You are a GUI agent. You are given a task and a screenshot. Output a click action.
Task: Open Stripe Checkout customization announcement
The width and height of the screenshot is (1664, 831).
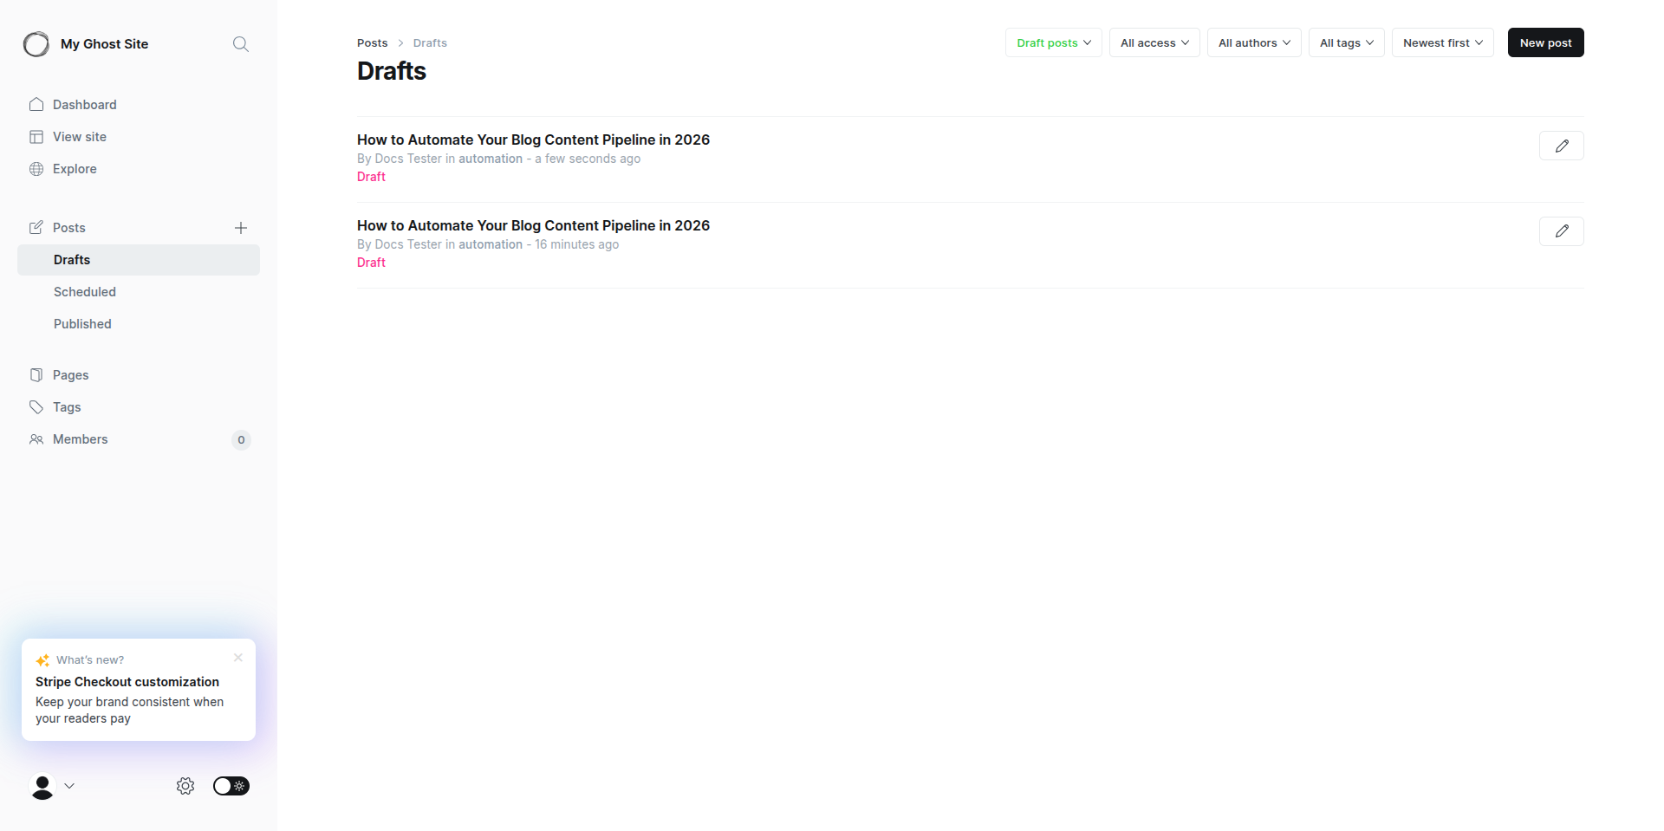coord(139,690)
